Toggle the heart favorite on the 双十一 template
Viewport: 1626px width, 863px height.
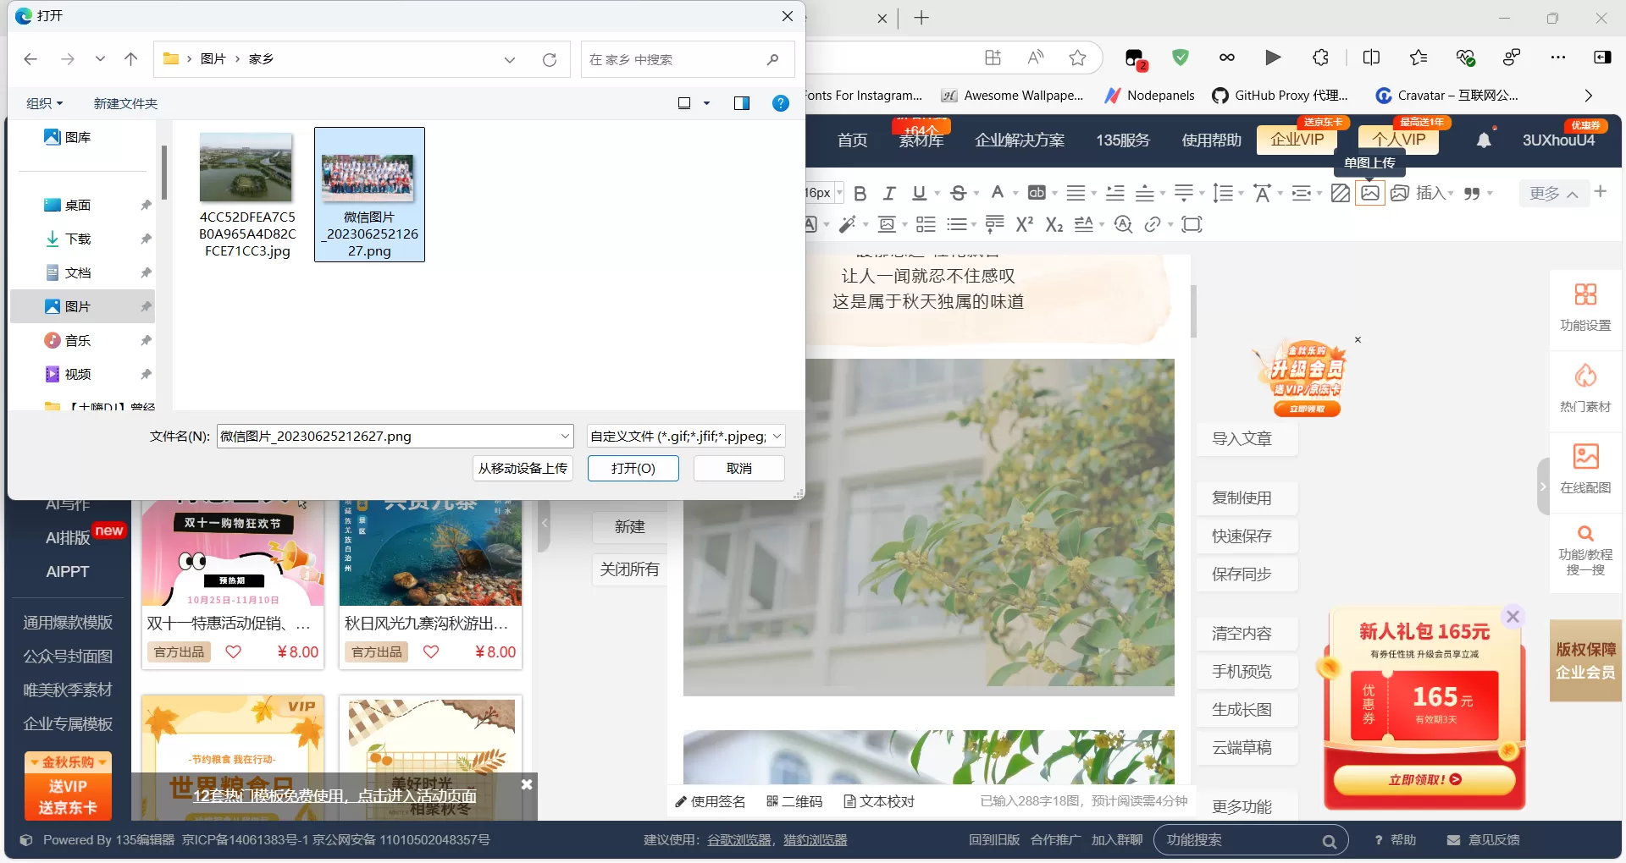(233, 651)
